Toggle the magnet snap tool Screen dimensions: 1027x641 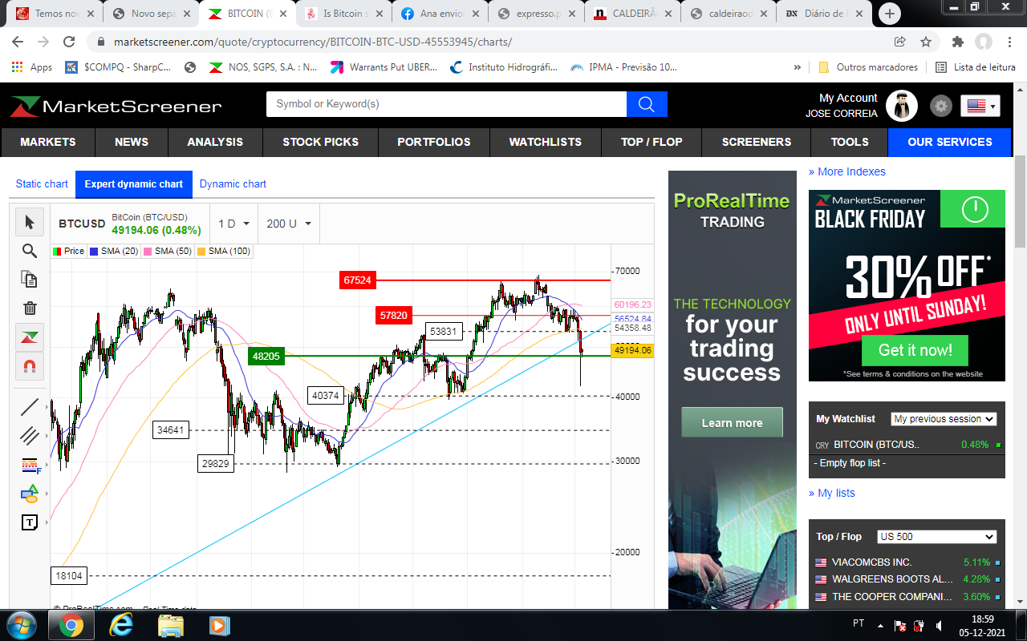pos(30,366)
